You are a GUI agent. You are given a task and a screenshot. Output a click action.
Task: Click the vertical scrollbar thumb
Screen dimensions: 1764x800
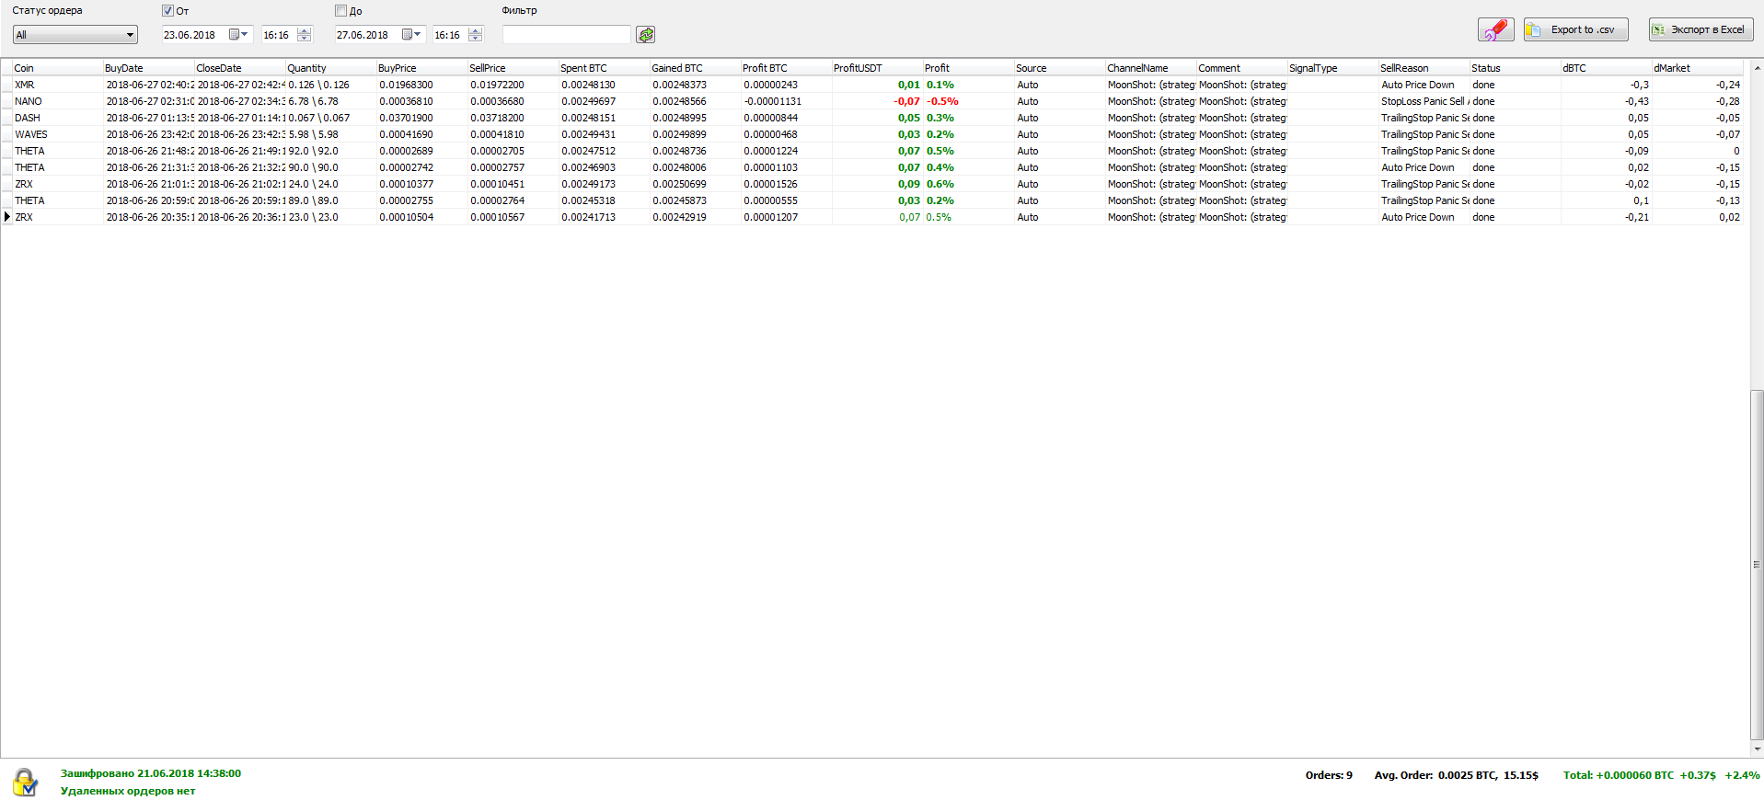point(1757,565)
